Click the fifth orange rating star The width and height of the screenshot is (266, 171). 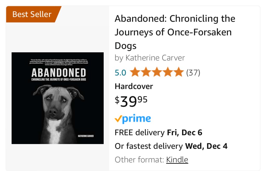coord(178,72)
